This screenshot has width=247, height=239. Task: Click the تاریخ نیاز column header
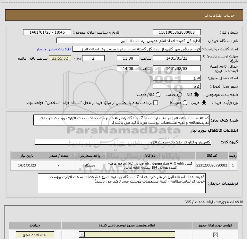(x=27, y=156)
